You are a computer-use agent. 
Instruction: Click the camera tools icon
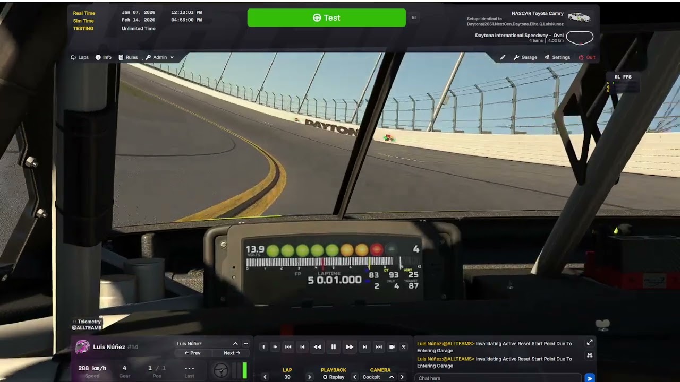coord(404,347)
